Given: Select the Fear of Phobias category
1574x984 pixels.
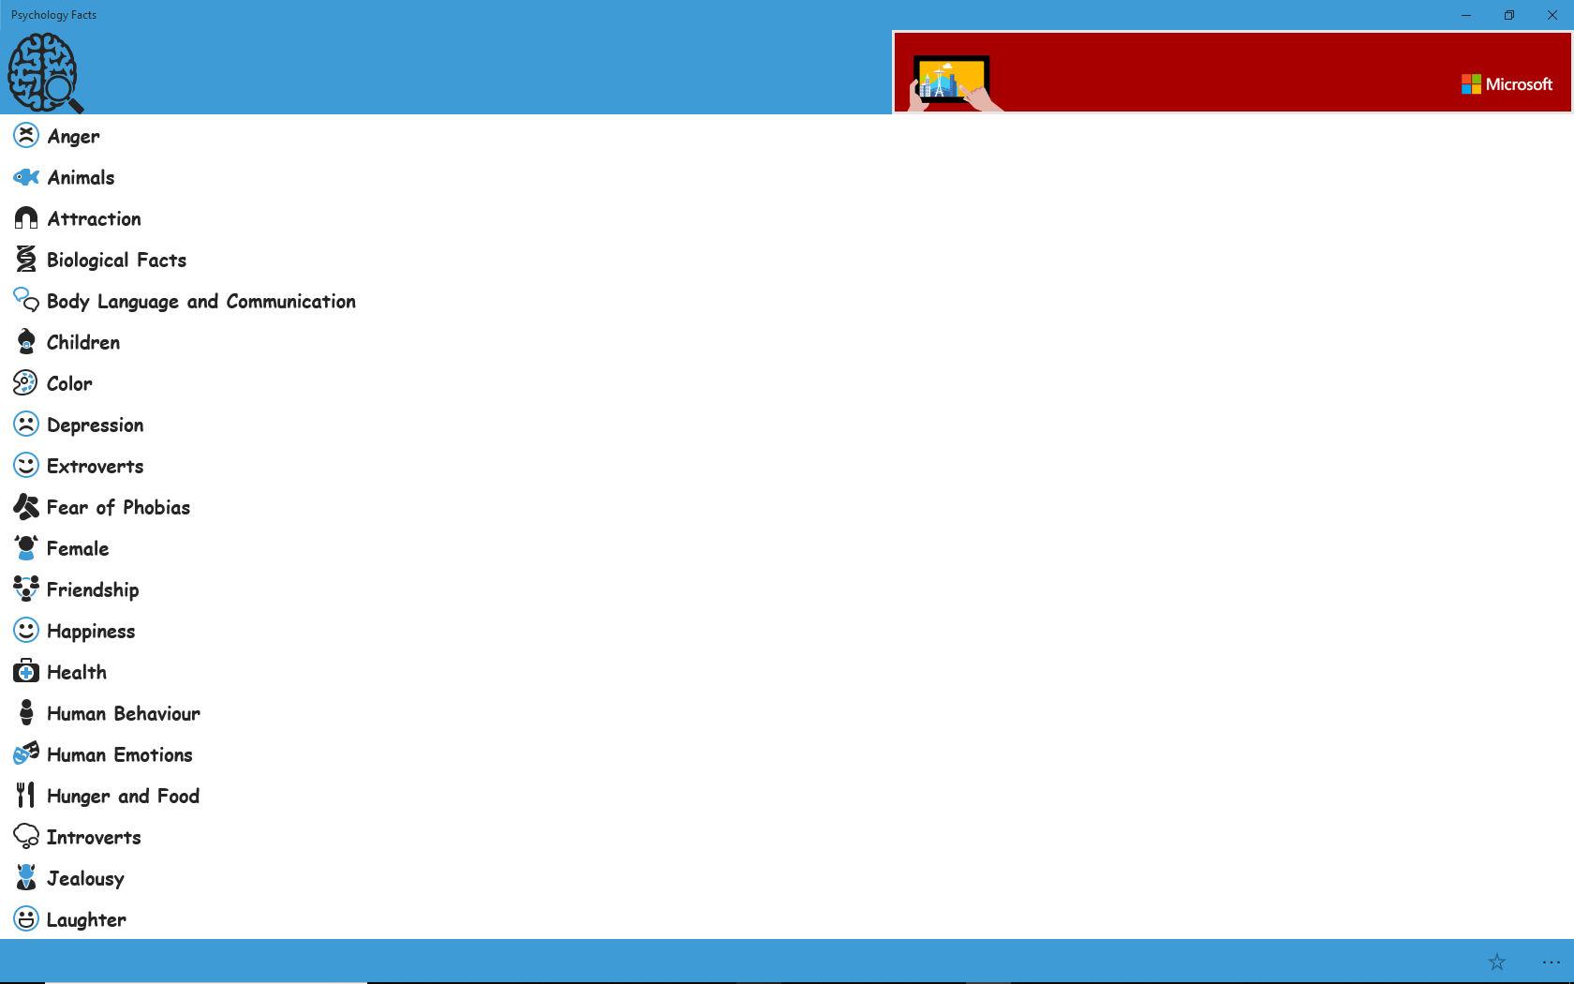Looking at the screenshot, I should click(117, 507).
